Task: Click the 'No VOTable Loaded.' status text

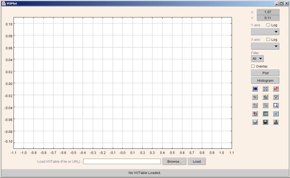Action: (x=145, y=173)
